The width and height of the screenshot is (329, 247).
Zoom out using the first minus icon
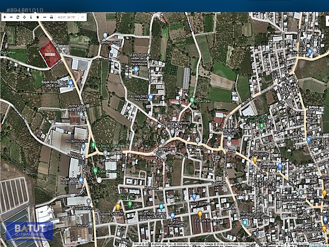[11, 17]
